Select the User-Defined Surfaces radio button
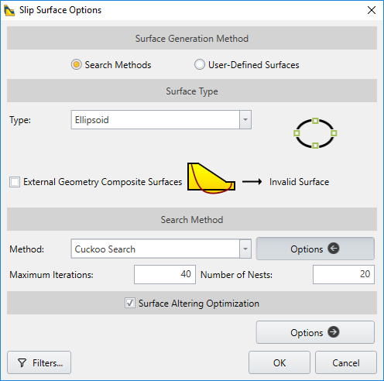 200,64
